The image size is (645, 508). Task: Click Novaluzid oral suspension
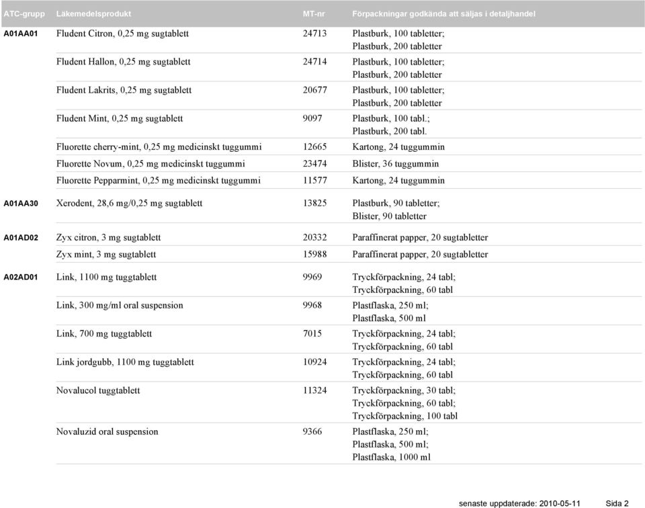pos(107,432)
